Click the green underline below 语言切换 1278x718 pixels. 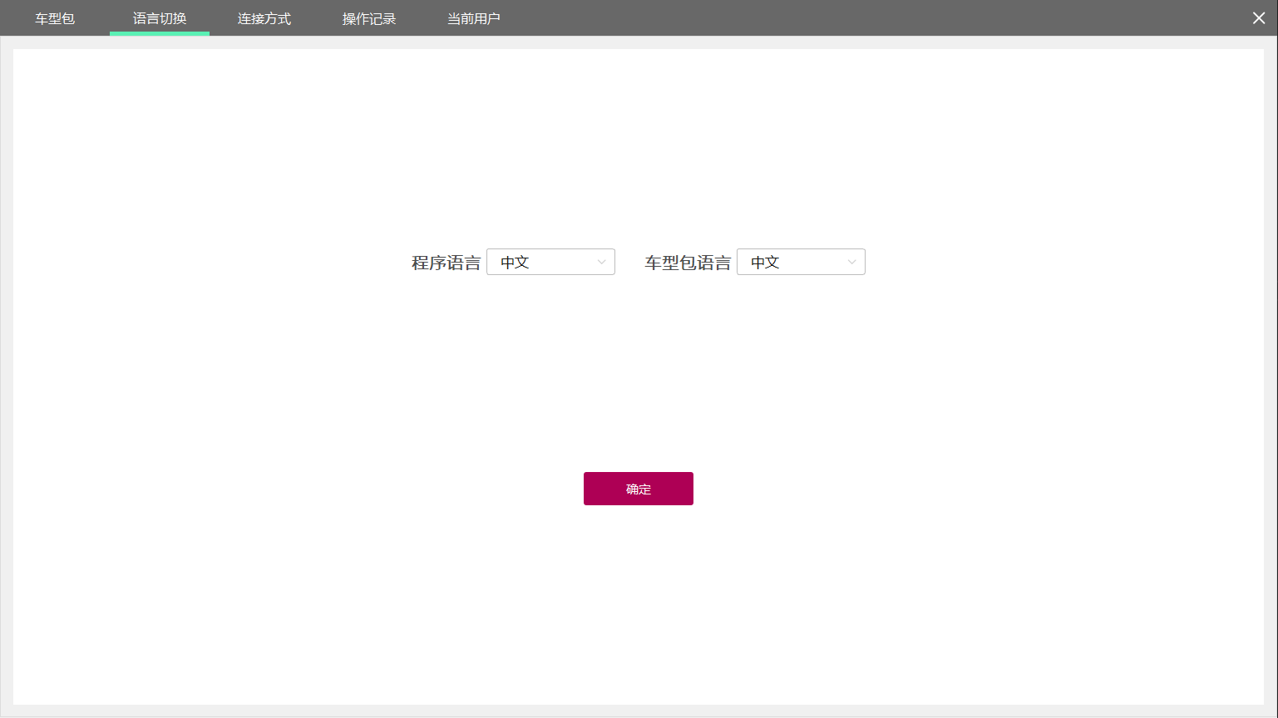pos(160,34)
